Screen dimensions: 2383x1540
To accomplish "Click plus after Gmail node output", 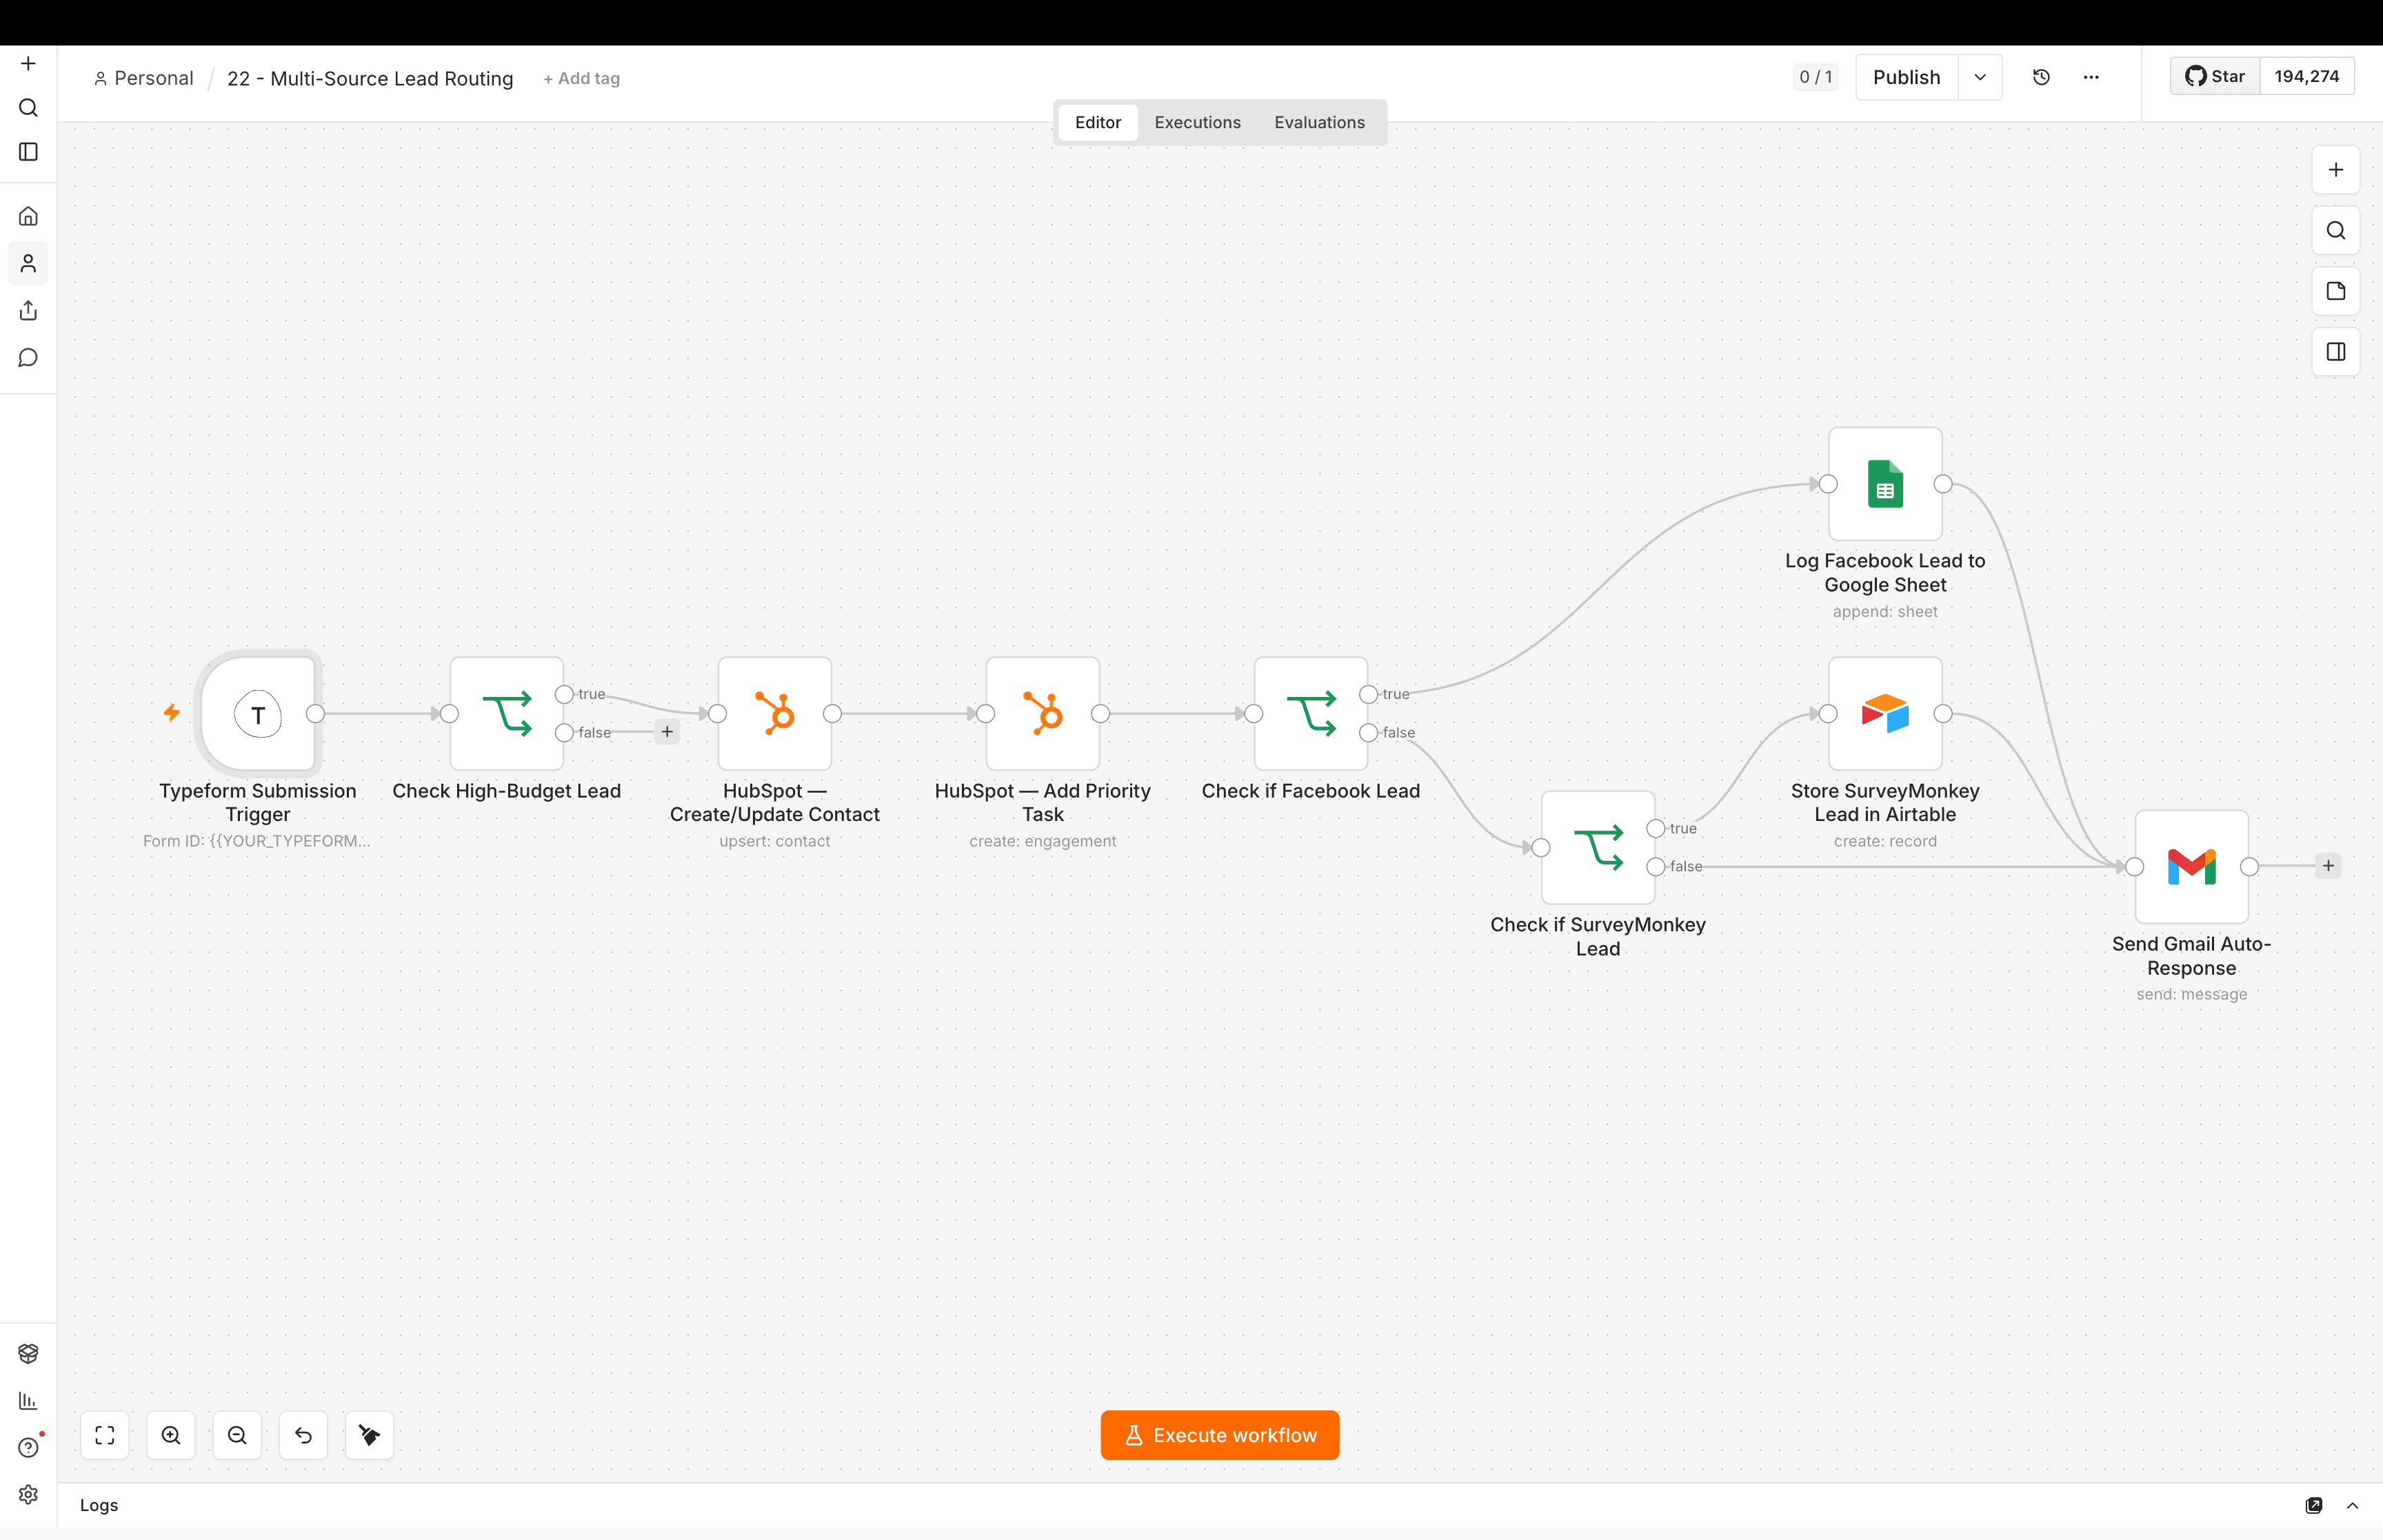I will tap(2328, 866).
